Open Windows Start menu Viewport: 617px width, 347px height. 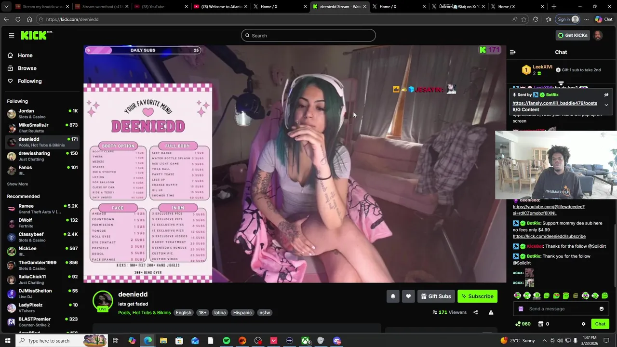coord(7,341)
